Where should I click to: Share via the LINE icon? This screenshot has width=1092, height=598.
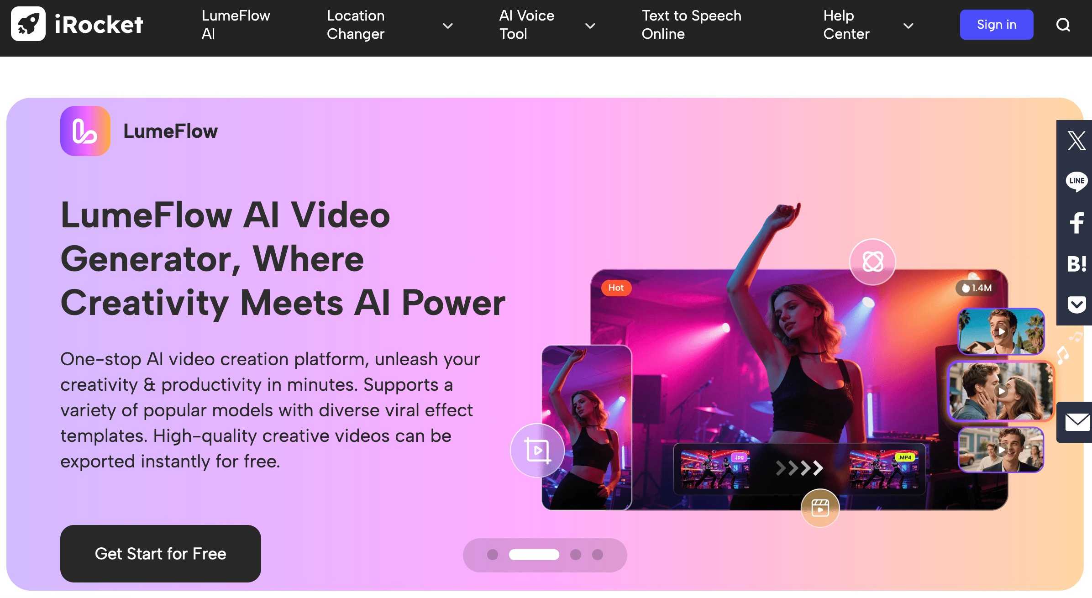point(1076,181)
